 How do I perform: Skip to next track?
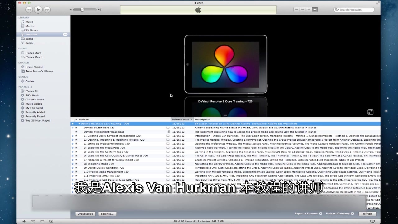tap(47, 10)
